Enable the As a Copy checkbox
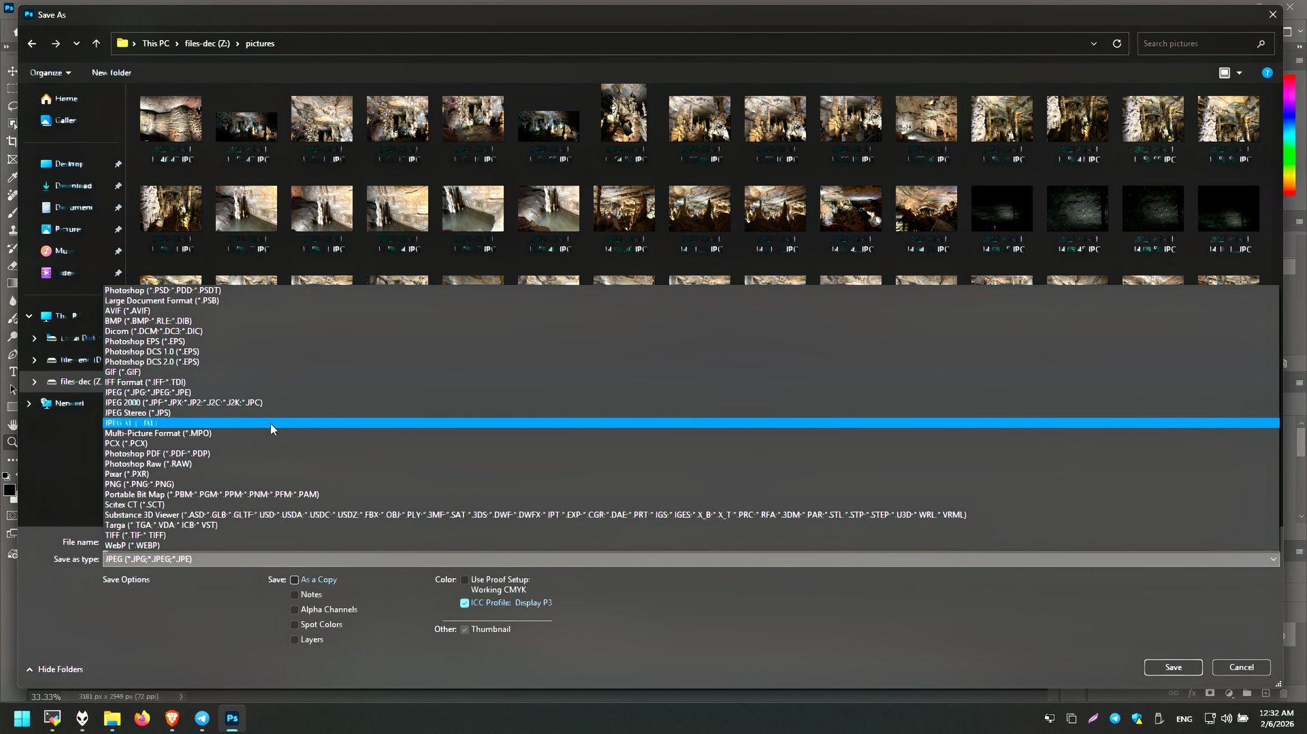This screenshot has width=1307, height=734. click(x=295, y=580)
